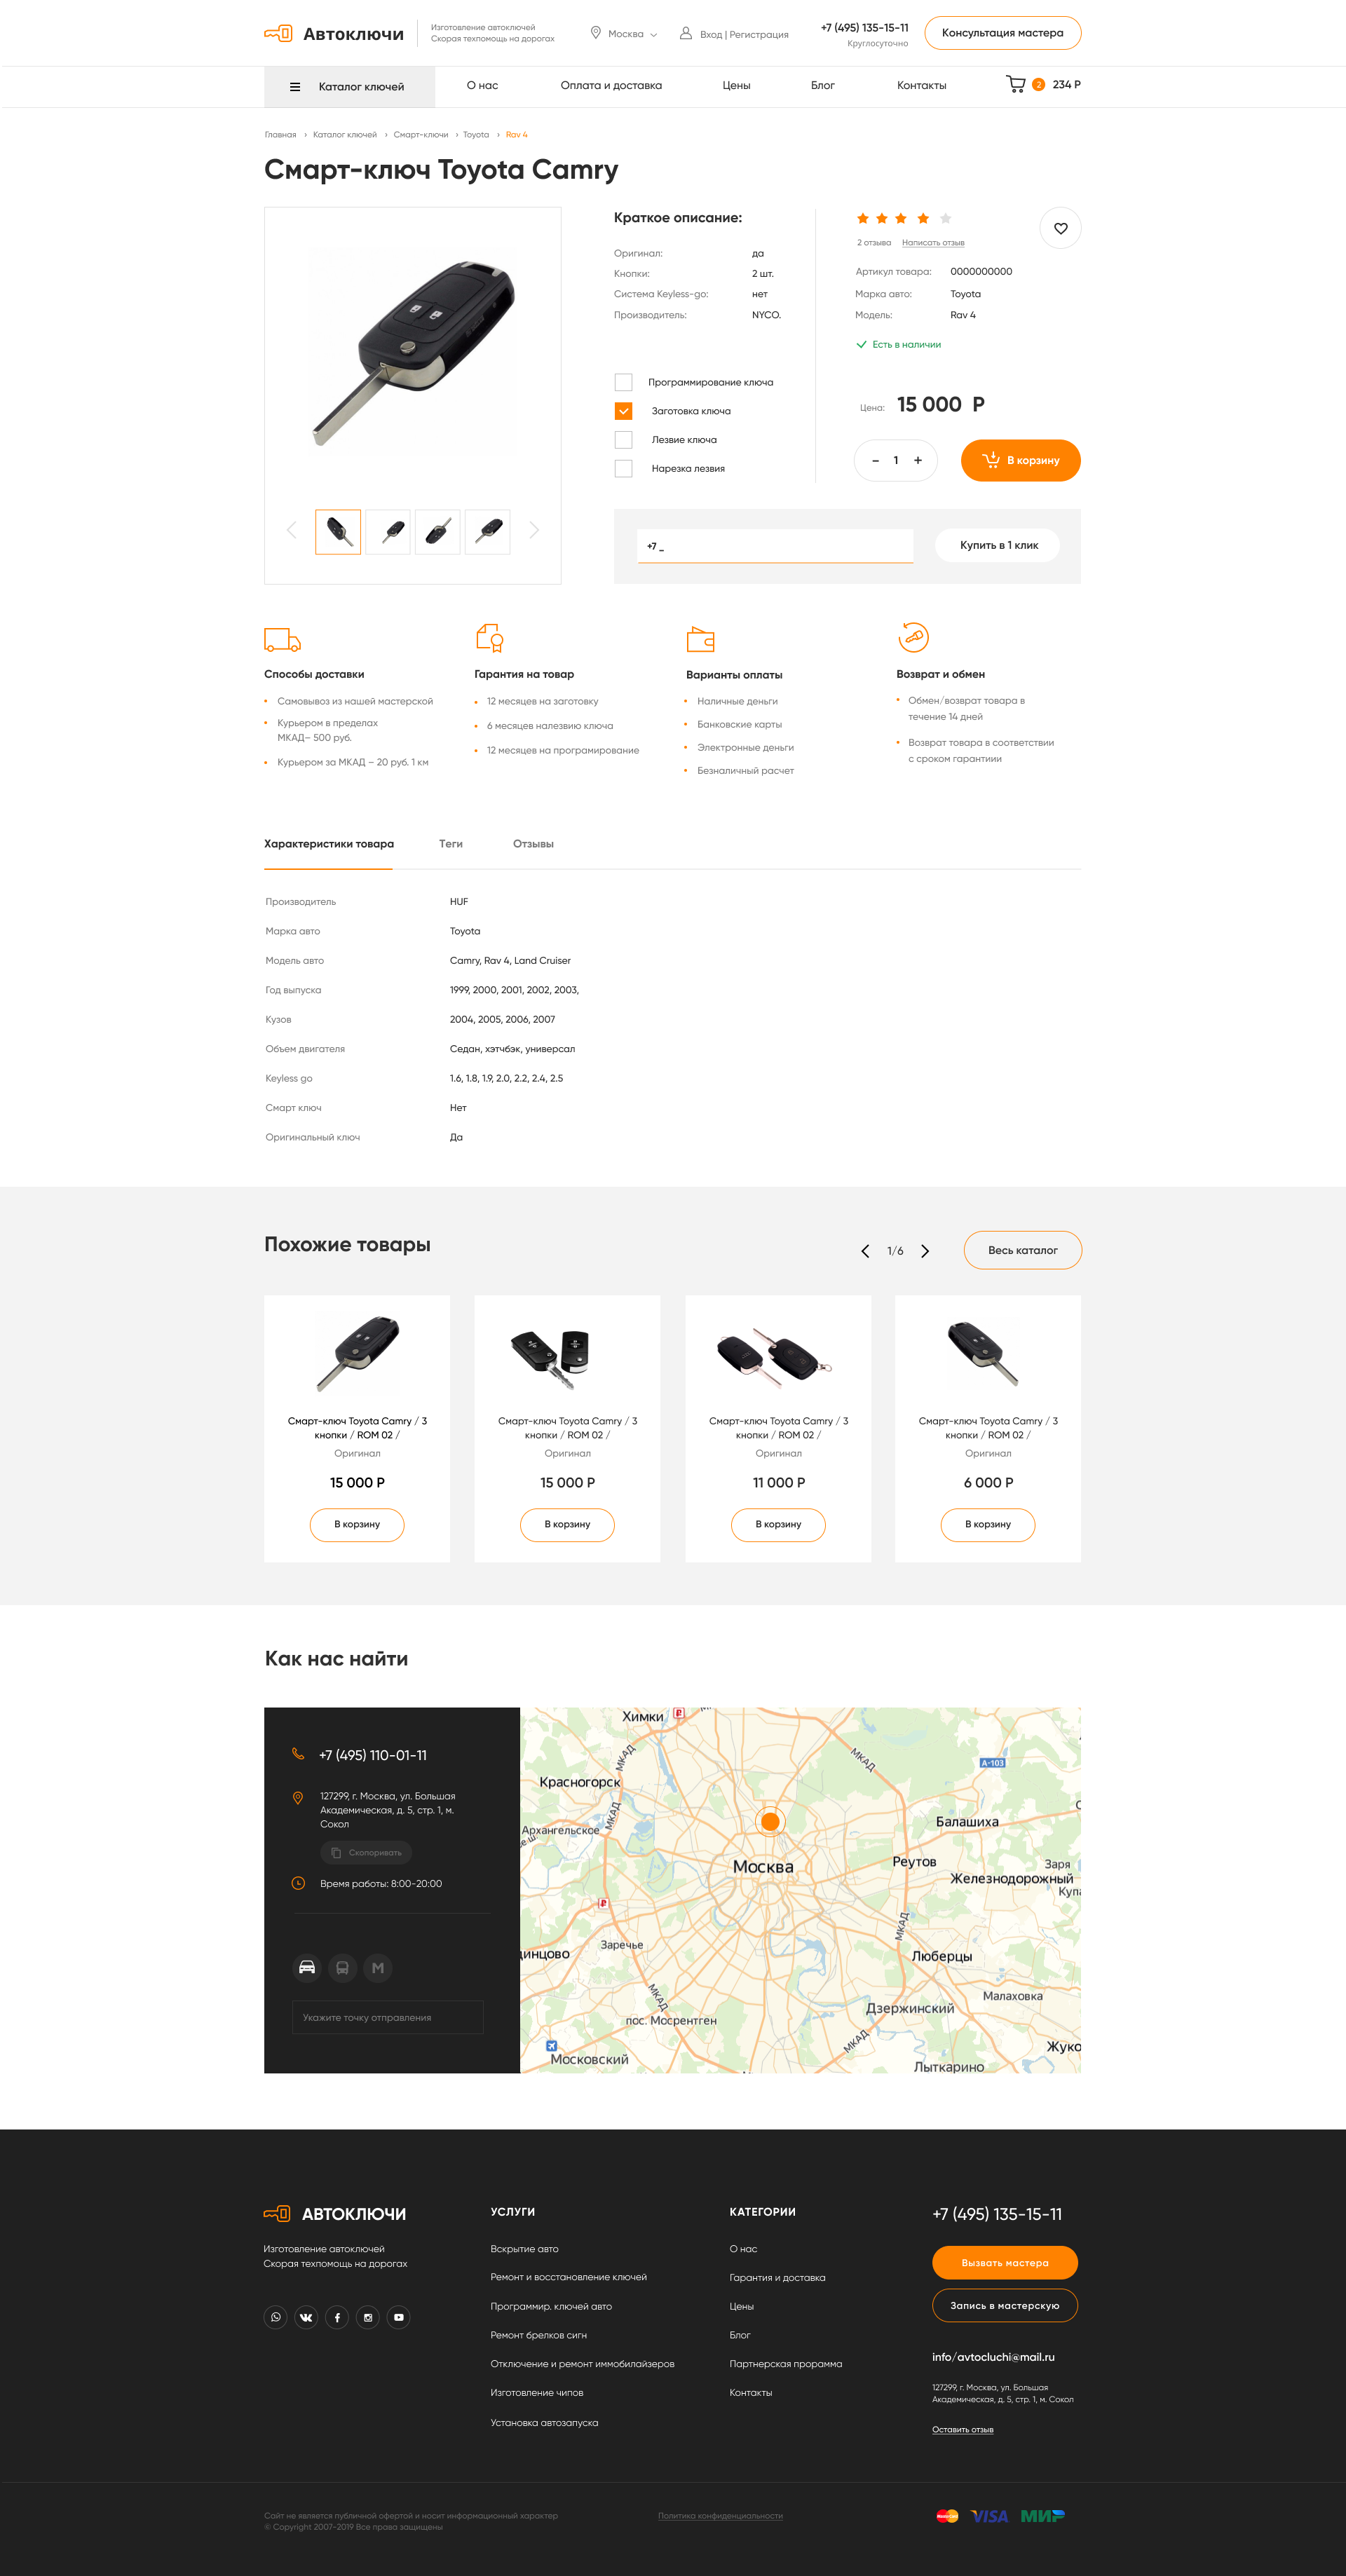The width and height of the screenshot is (1346, 2576).
Task: Open the VK social icon
Action: pyautogui.click(x=306, y=2317)
